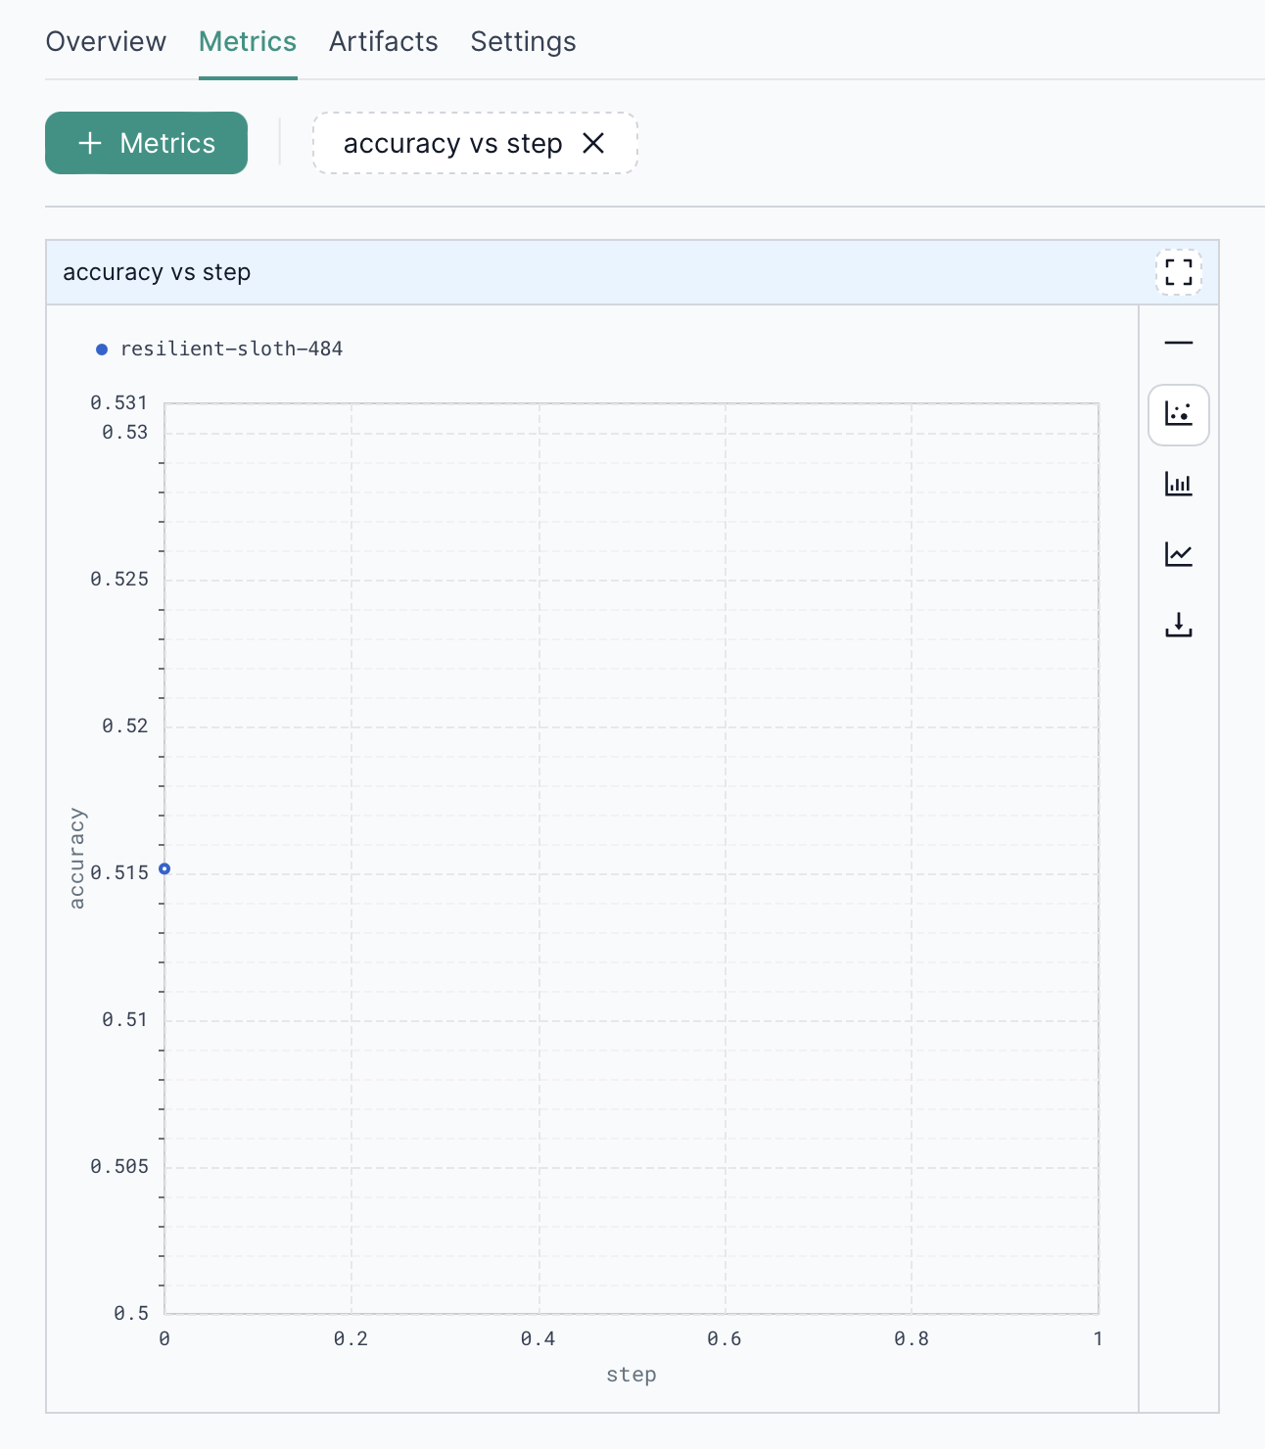Collapse the chart using the minus icon
The image size is (1265, 1449).
(x=1178, y=344)
